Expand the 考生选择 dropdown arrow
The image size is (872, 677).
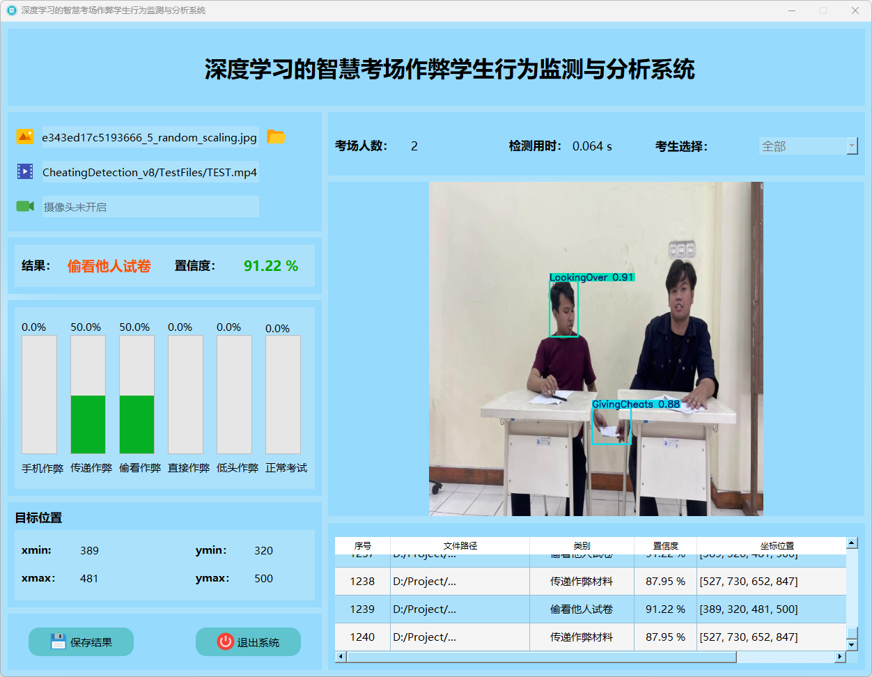[x=852, y=146]
